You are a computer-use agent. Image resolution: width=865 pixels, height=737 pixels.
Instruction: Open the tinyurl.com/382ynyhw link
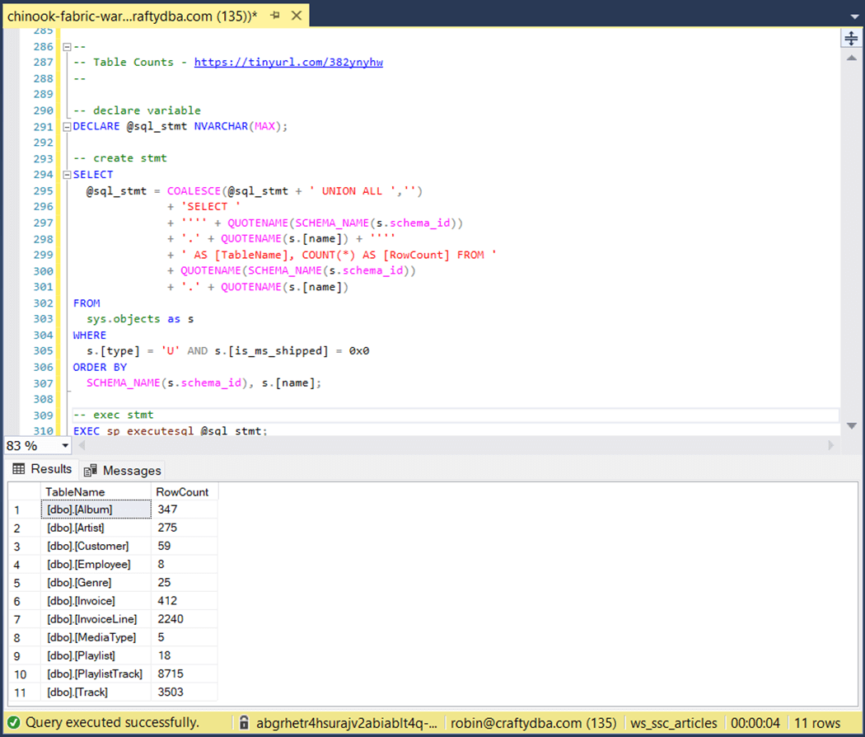tap(288, 63)
